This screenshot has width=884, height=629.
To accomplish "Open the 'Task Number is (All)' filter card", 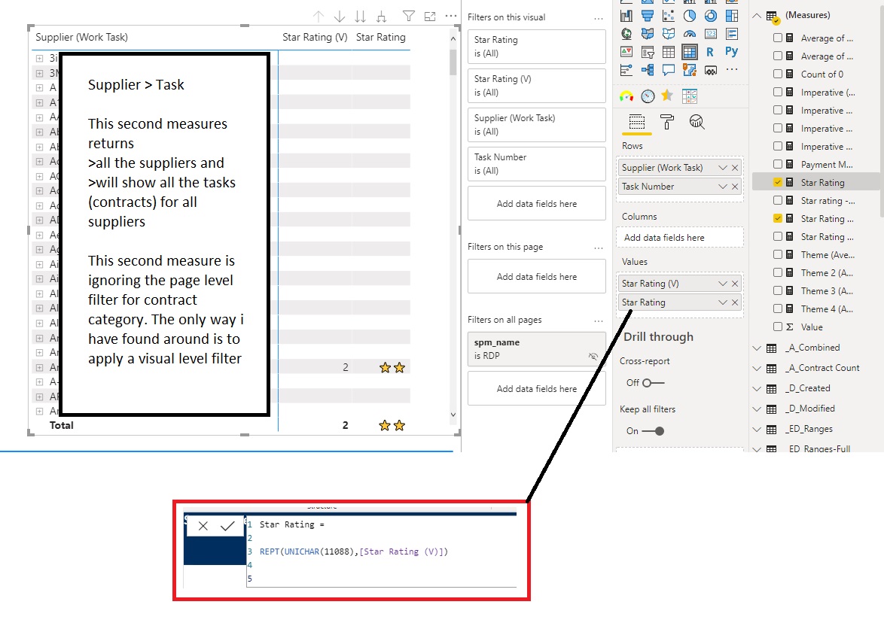I will (x=537, y=164).
